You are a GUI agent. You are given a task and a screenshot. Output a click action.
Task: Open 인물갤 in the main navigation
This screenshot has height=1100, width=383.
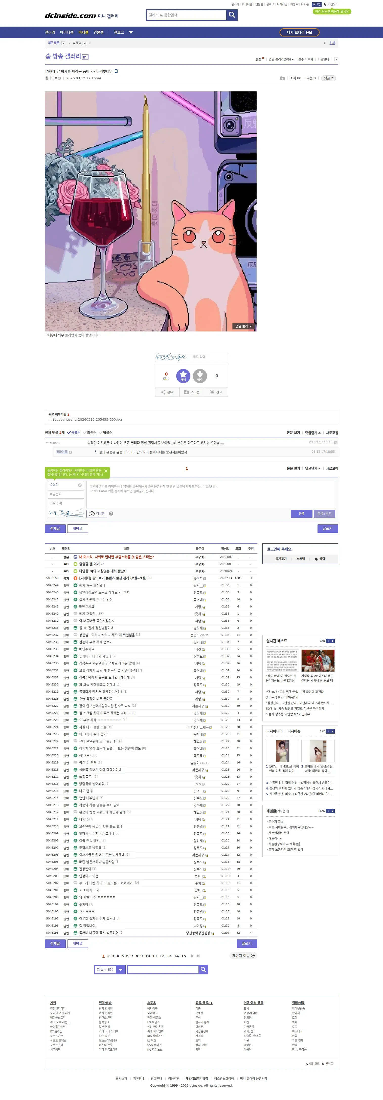(99, 32)
